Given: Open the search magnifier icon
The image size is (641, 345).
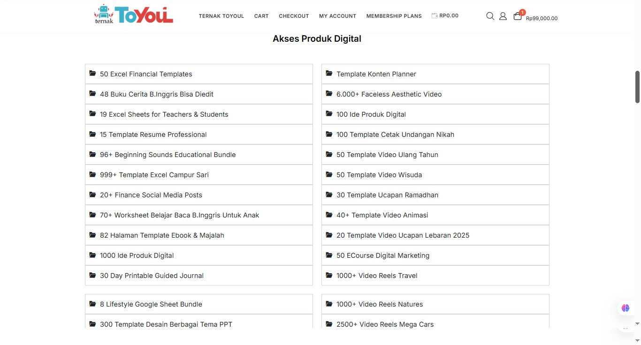Looking at the screenshot, I should pyautogui.click(x=490, y=16).
